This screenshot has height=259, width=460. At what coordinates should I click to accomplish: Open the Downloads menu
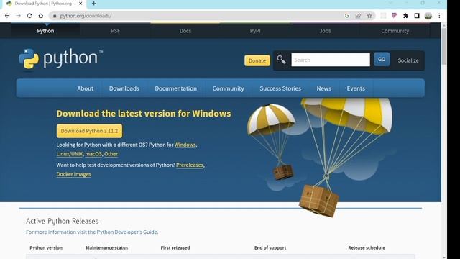pos(124,88)
